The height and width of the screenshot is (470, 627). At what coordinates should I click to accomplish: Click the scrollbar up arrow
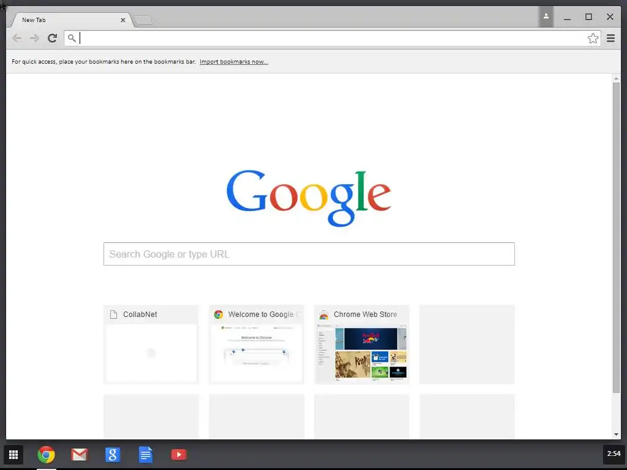click(616, 79)
